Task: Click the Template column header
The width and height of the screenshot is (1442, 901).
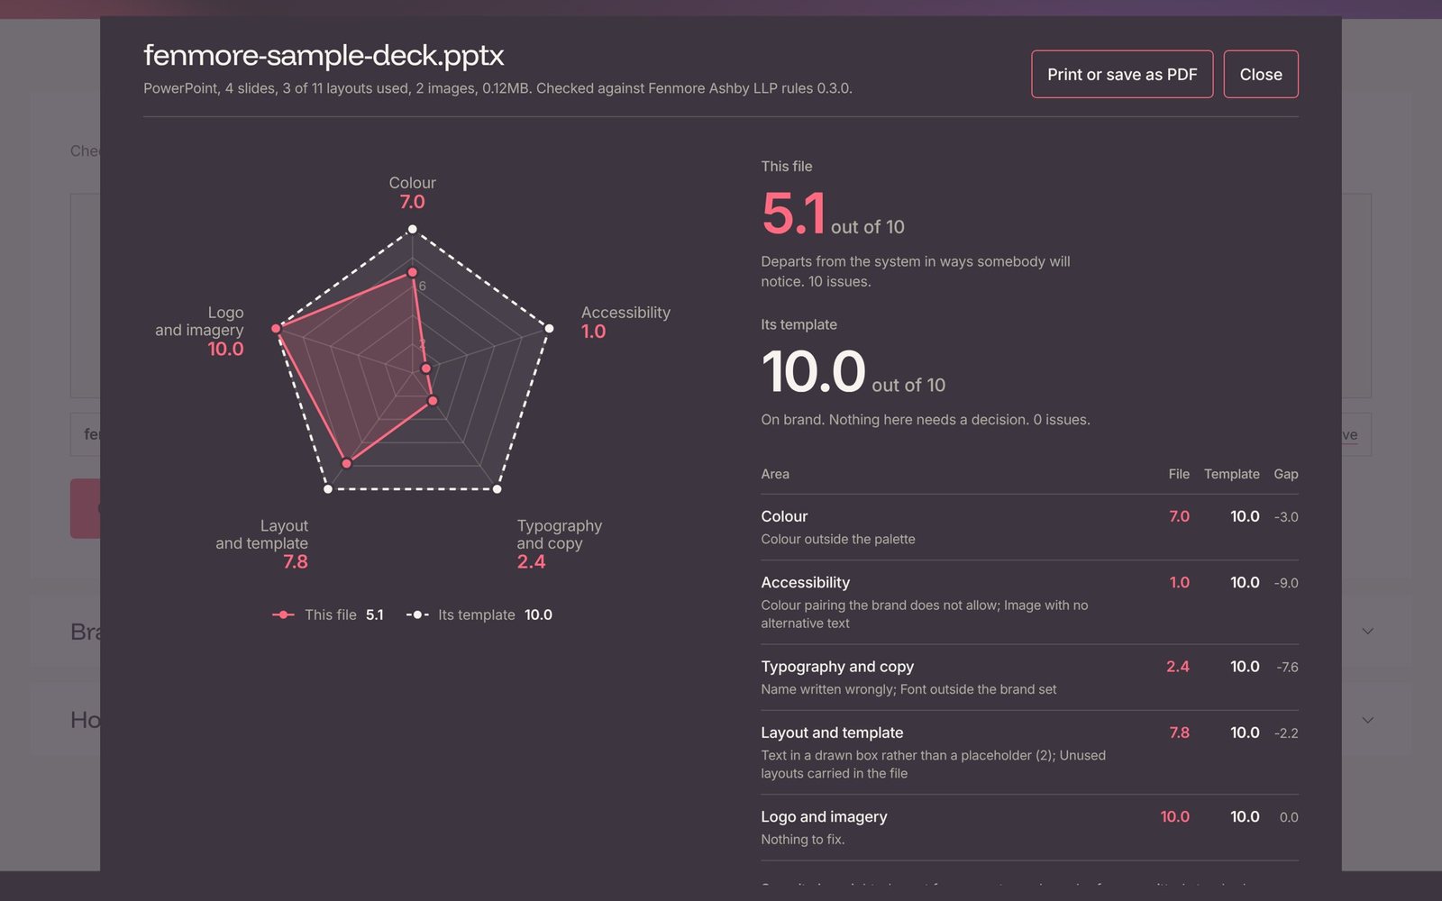Action: pyautogui.click(x=1231, y=474)
